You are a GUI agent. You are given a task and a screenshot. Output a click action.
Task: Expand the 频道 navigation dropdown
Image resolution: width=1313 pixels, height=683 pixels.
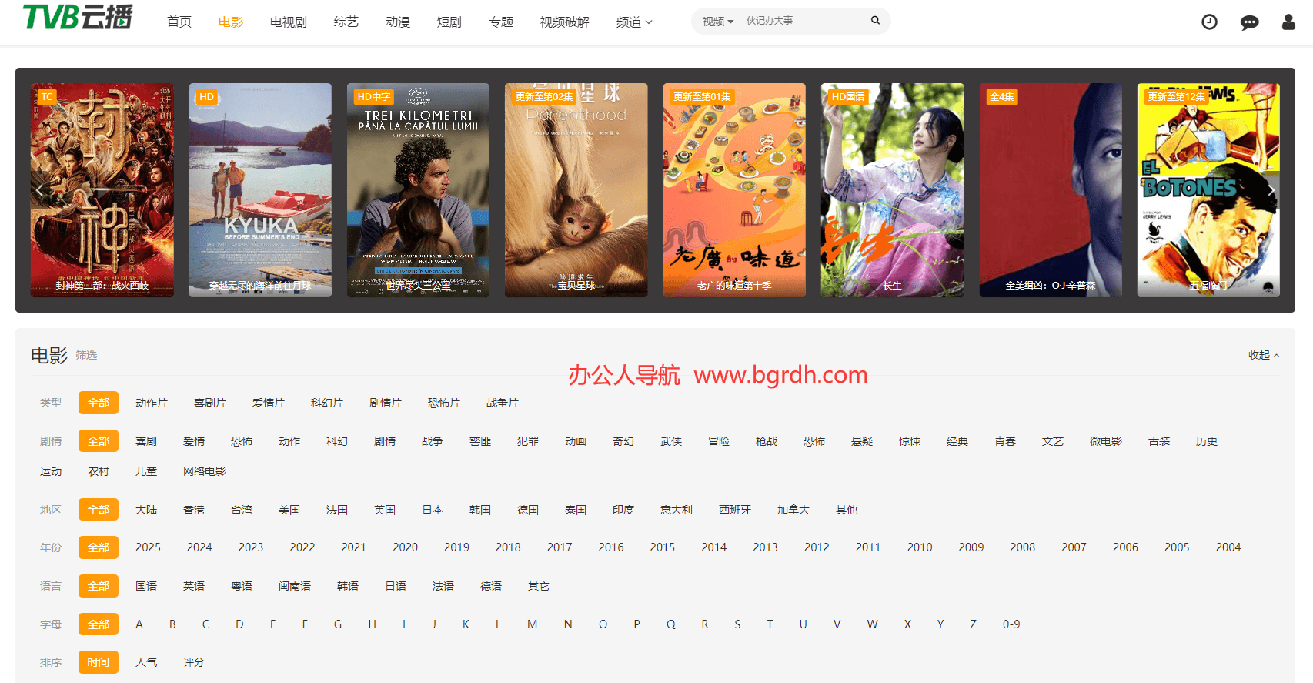pos(634,22)
